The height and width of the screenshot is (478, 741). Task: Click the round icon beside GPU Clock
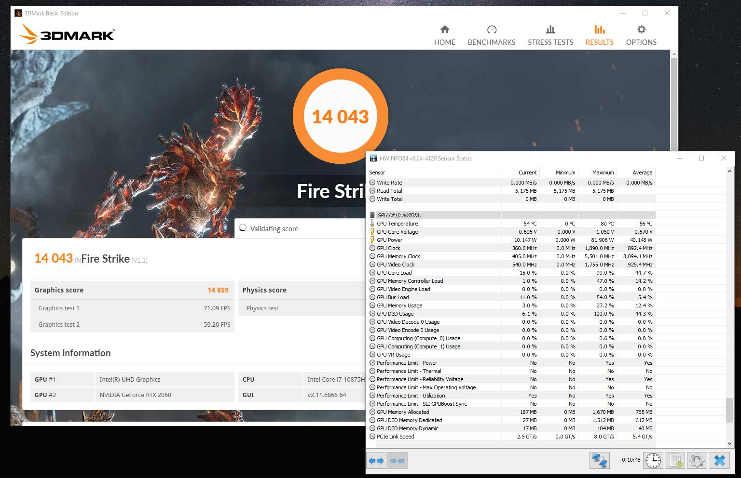(x=372, y=248)
